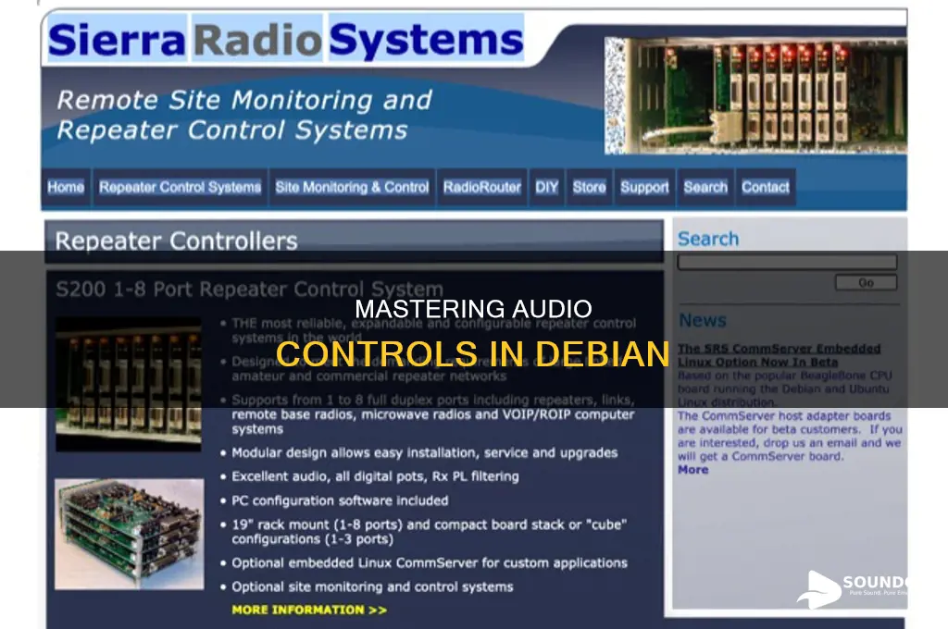Open the RadioRouter menu item

481,187
